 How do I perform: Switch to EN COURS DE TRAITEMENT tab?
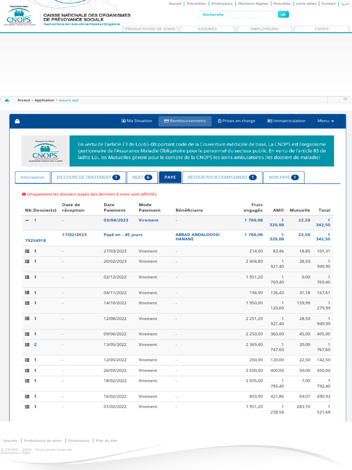[88, 177]
